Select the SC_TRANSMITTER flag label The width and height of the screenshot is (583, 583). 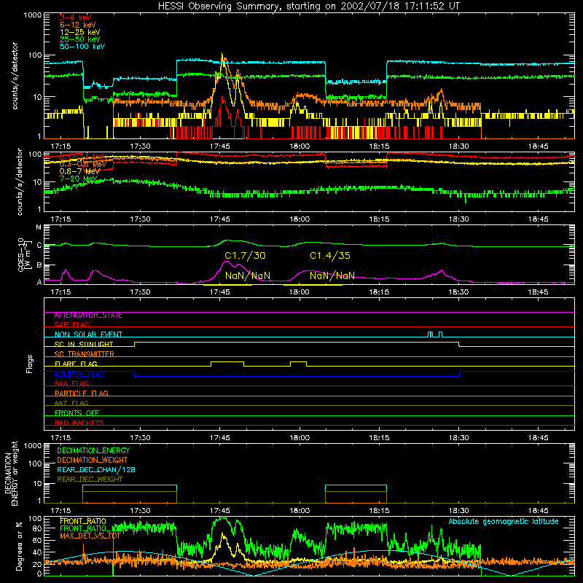click(x=85, y=354)
